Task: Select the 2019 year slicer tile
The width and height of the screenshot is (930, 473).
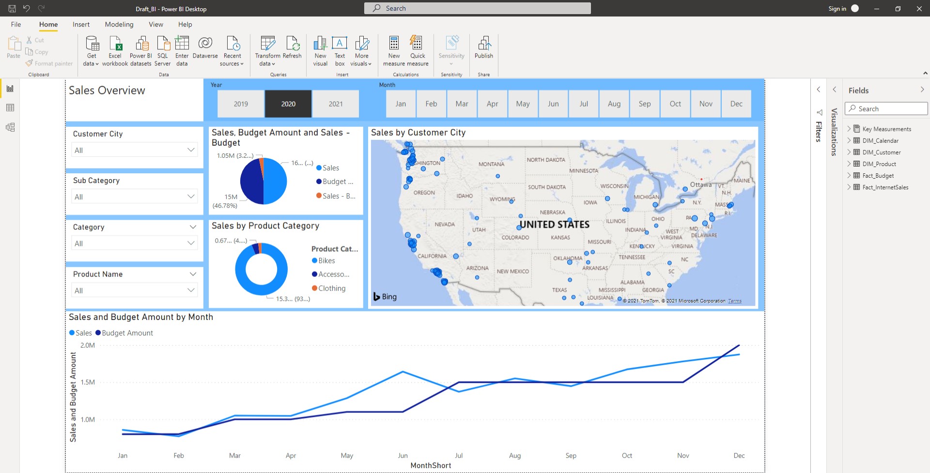Action: pyautogui.click(x=241, y=104)
